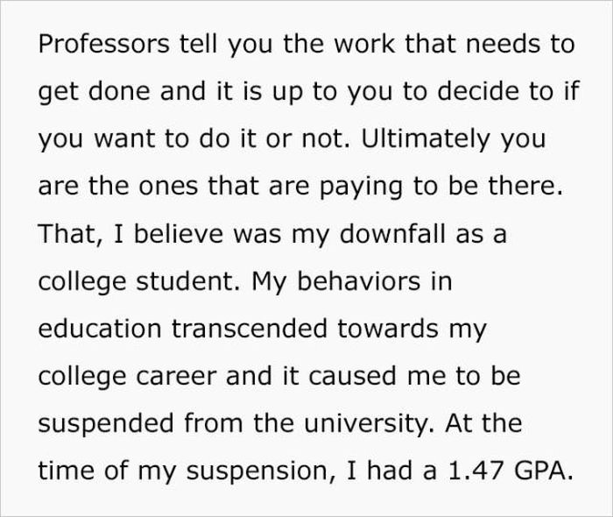
Task: Click the word "towards"
Action: 388,328
